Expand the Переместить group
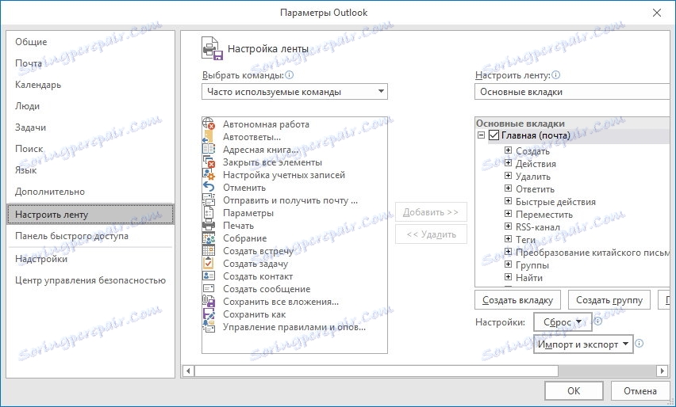The height and width of the screenshot is (407, 676). tap(509, 213)
